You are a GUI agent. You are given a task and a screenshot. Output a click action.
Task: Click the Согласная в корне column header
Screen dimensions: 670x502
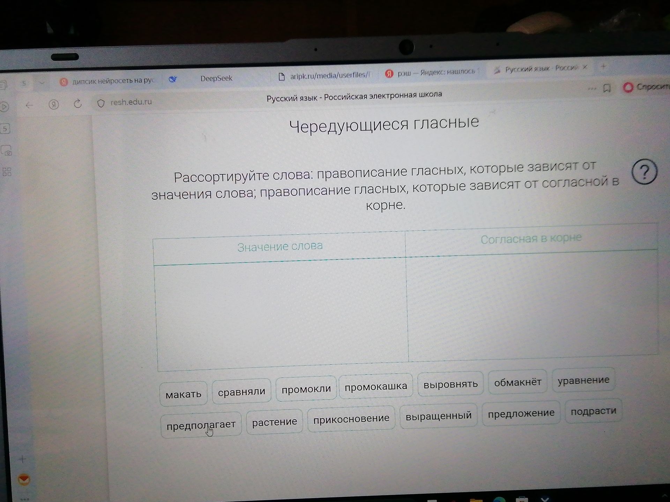531,238
